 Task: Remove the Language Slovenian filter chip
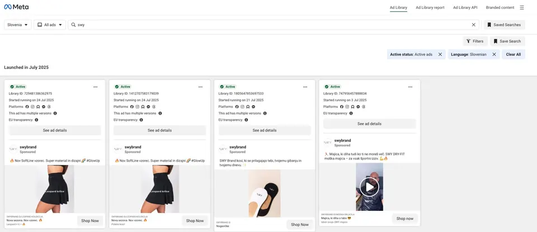[x=494, y=54]
